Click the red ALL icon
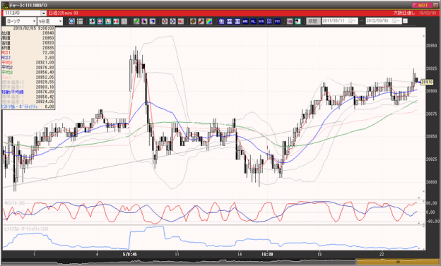The image size is (441, 266). click(x=181, y=21)
